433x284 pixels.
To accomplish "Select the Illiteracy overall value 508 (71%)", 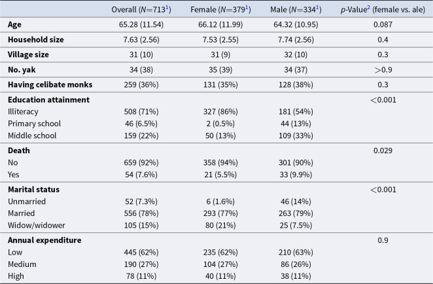I will (x=141, y=112).
